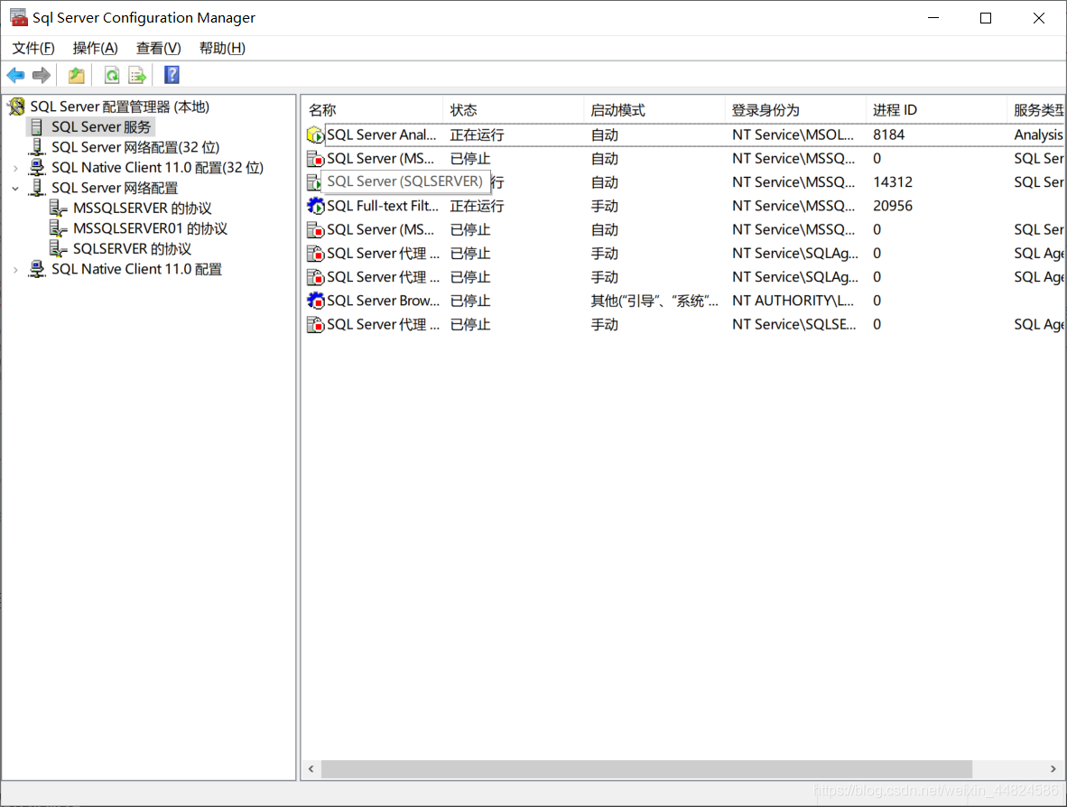Screen dimensions: 1067x807
Task: Select the SQL Server Anal... service row
Action: (x=684, y=134)
